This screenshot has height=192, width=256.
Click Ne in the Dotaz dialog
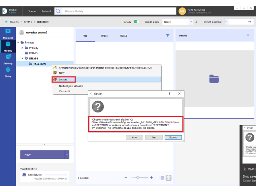[x=154, y=137]
